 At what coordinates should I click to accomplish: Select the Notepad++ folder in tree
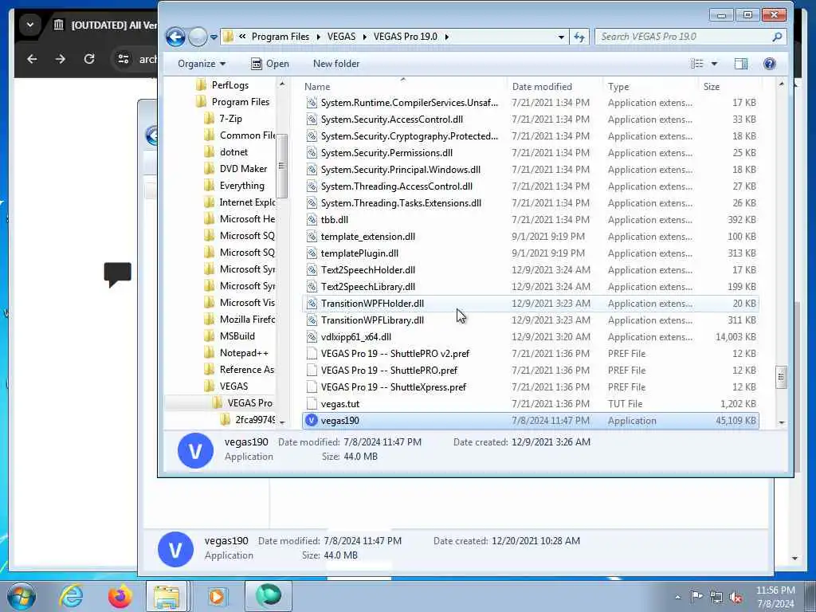coord(244,353)
